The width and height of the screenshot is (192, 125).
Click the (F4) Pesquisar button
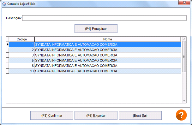96,29
